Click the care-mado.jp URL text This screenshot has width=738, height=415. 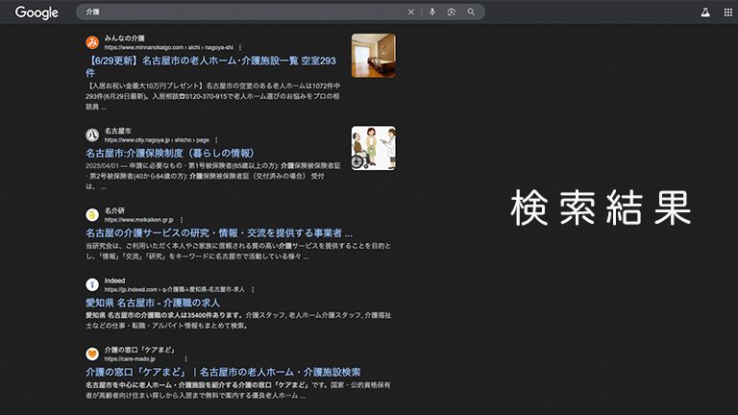pyautogui.click(x=130, y=359)
